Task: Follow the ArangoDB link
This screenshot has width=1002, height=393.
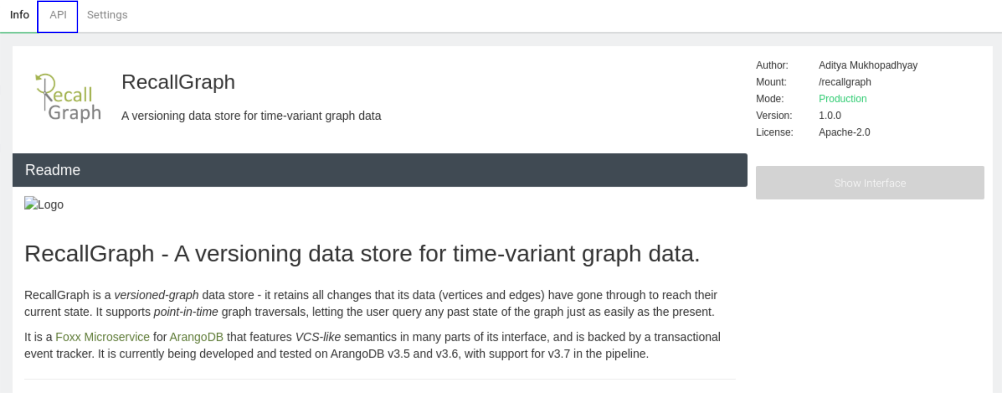Action: 196,337
